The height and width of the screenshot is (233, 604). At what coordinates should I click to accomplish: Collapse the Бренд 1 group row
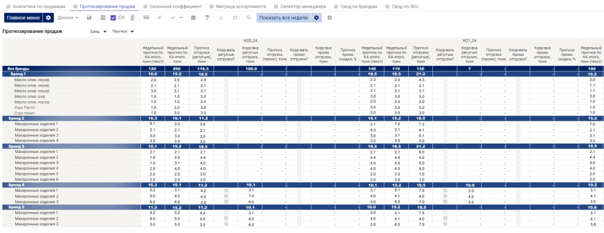point(71,74)
